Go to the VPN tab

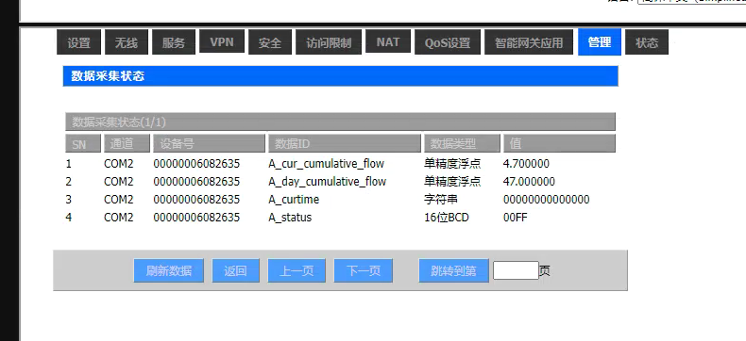click(222, 41)
